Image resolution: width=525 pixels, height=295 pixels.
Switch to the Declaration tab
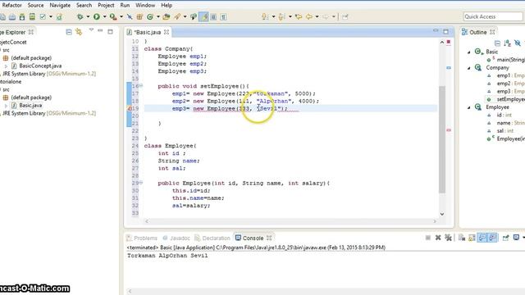click(x=212, y=238)
